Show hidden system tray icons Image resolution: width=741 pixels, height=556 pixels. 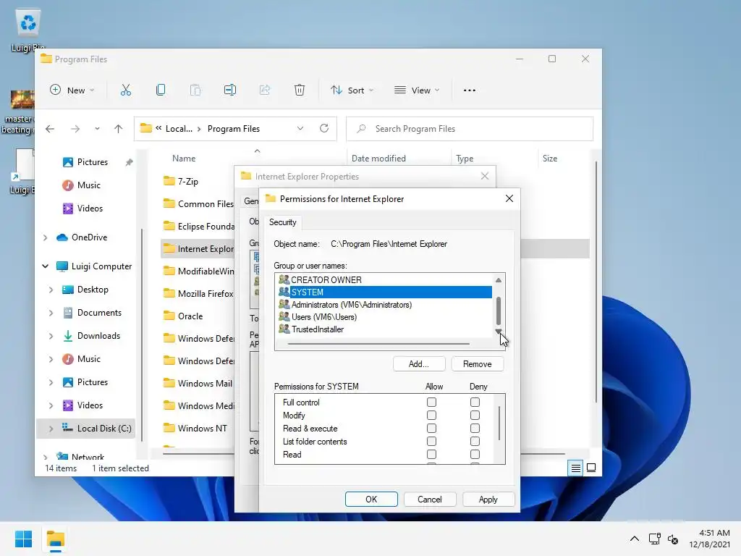tap(635, 539)
